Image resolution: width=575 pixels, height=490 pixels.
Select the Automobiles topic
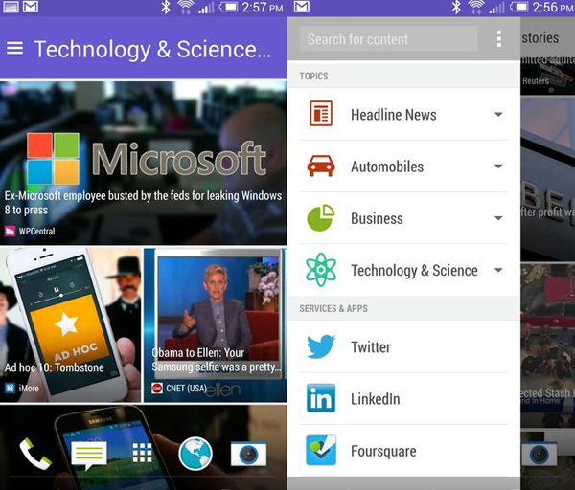coord(404,167)
